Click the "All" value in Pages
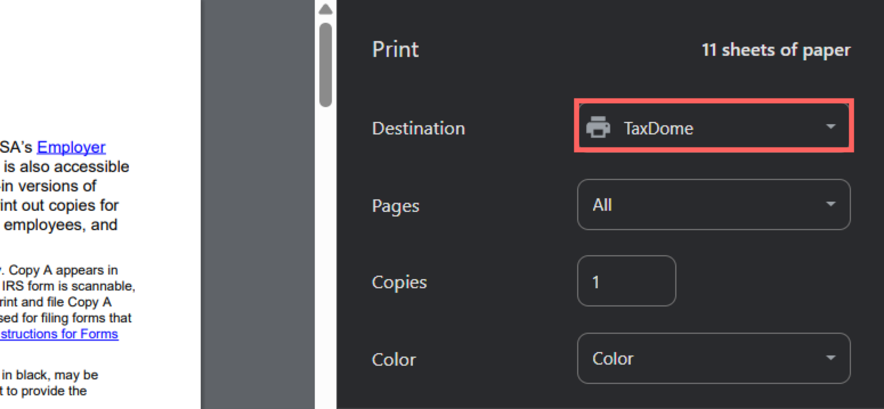The height and width of the screenshot is (409, 884). click(x=602, y=204)
